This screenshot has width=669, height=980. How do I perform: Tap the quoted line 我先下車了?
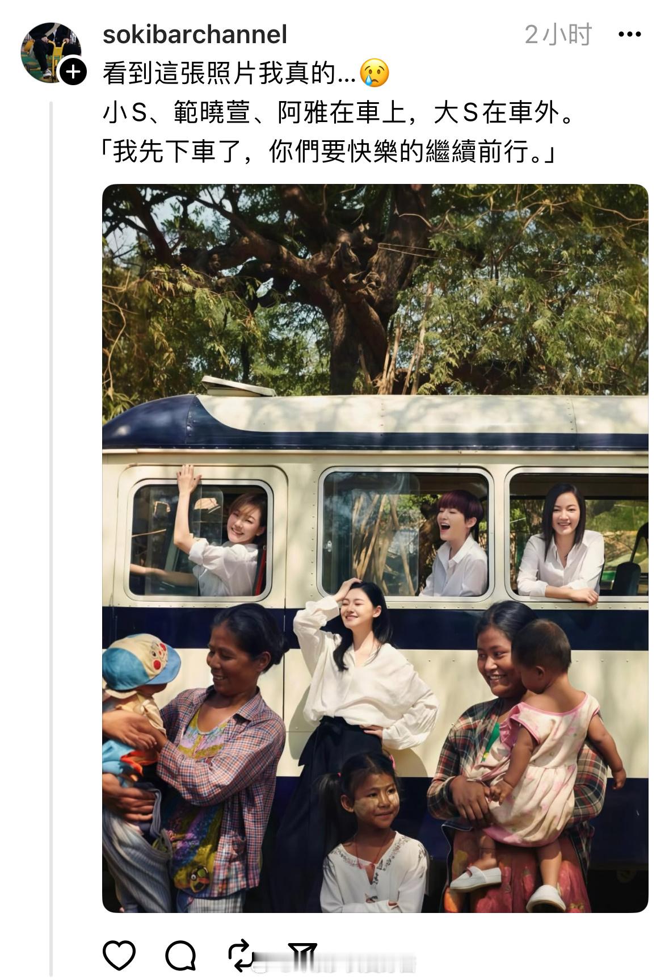329,152
